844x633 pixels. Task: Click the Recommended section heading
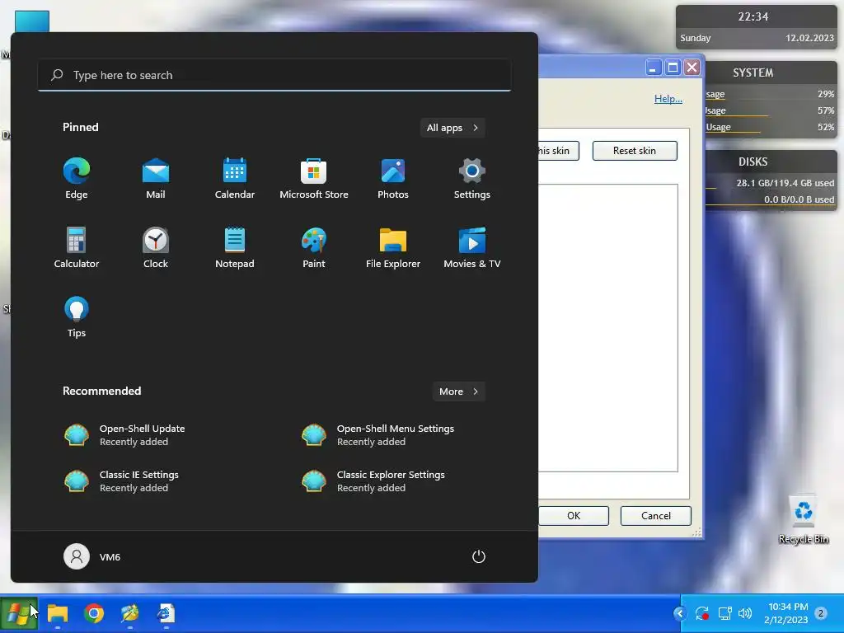[101, 391]
